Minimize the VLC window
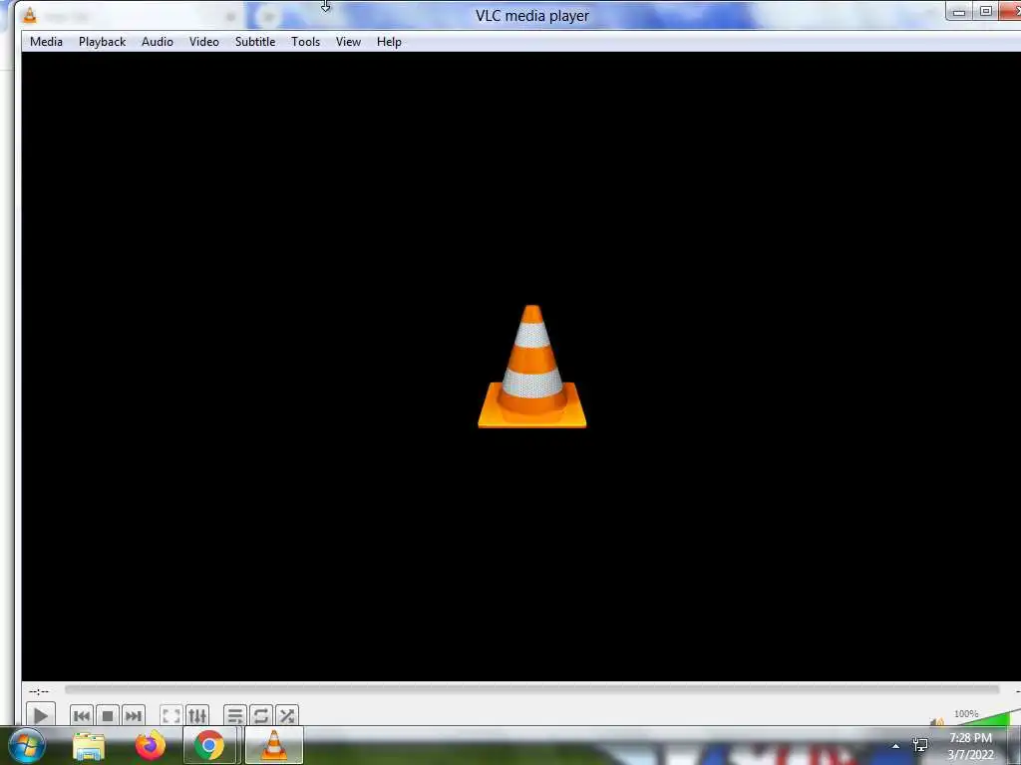Image resolution: width=1021 pixels, height=765 pixels. point(959,11)
